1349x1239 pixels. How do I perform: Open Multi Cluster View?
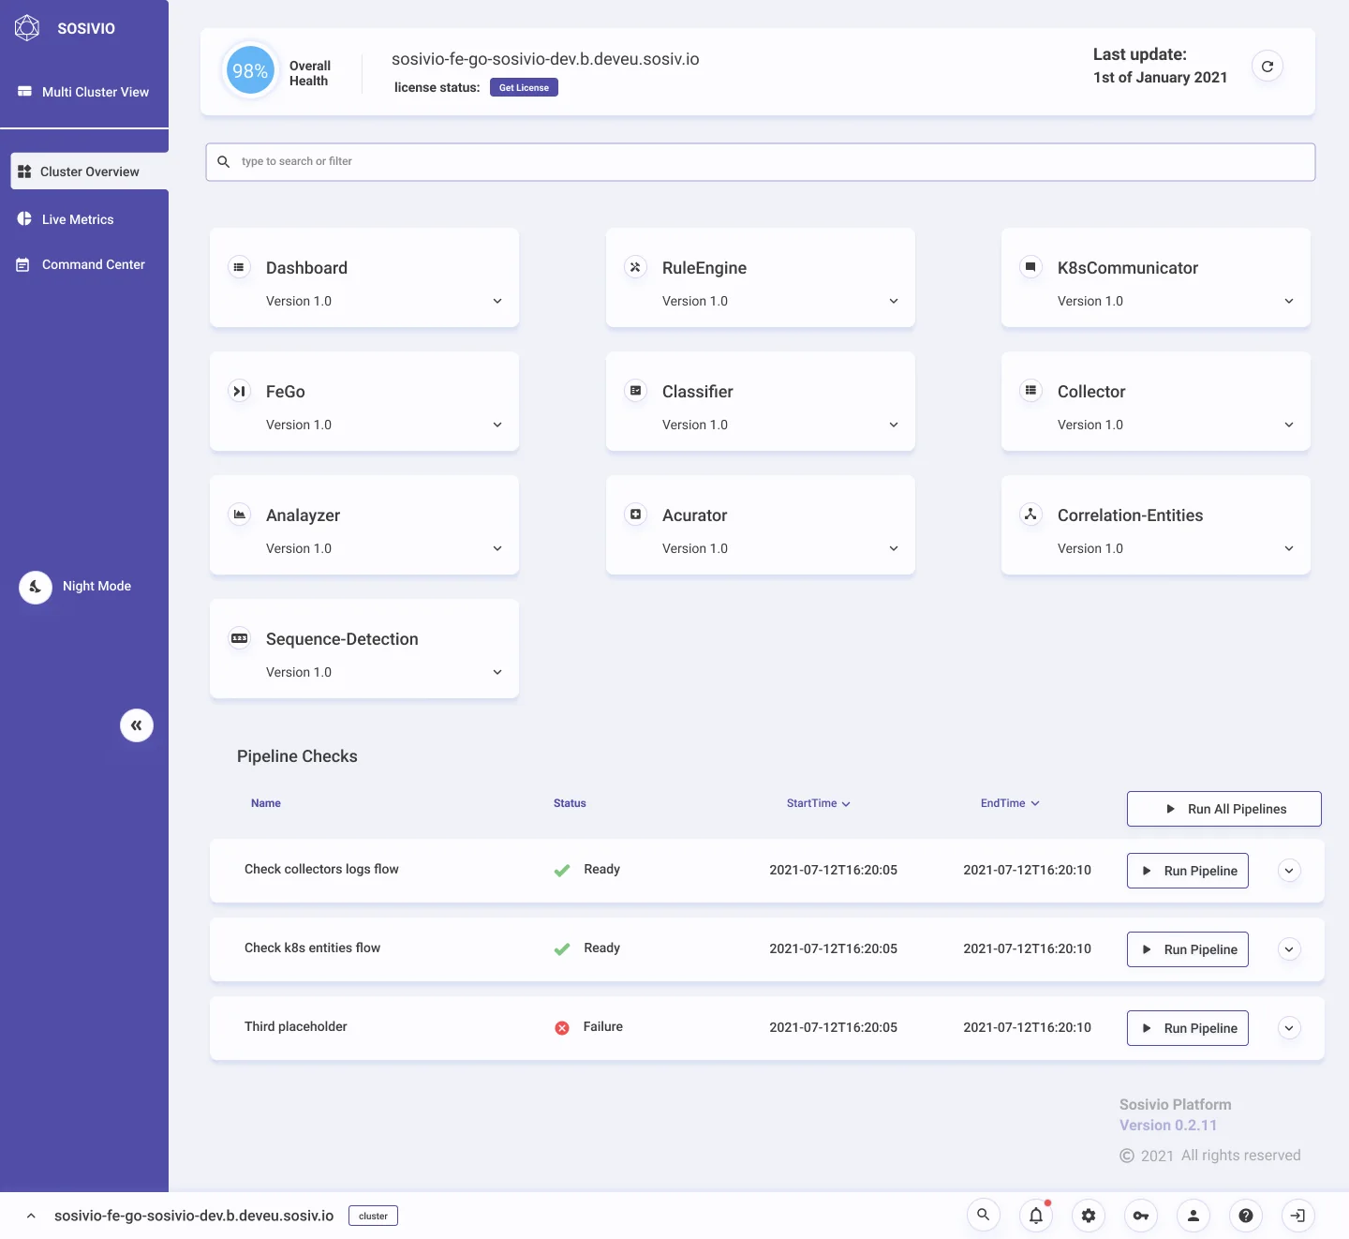point(84,92)
